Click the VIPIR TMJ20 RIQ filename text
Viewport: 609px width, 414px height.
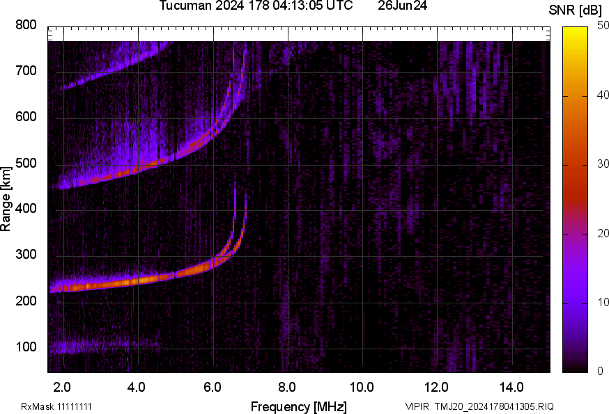(479, 406)
